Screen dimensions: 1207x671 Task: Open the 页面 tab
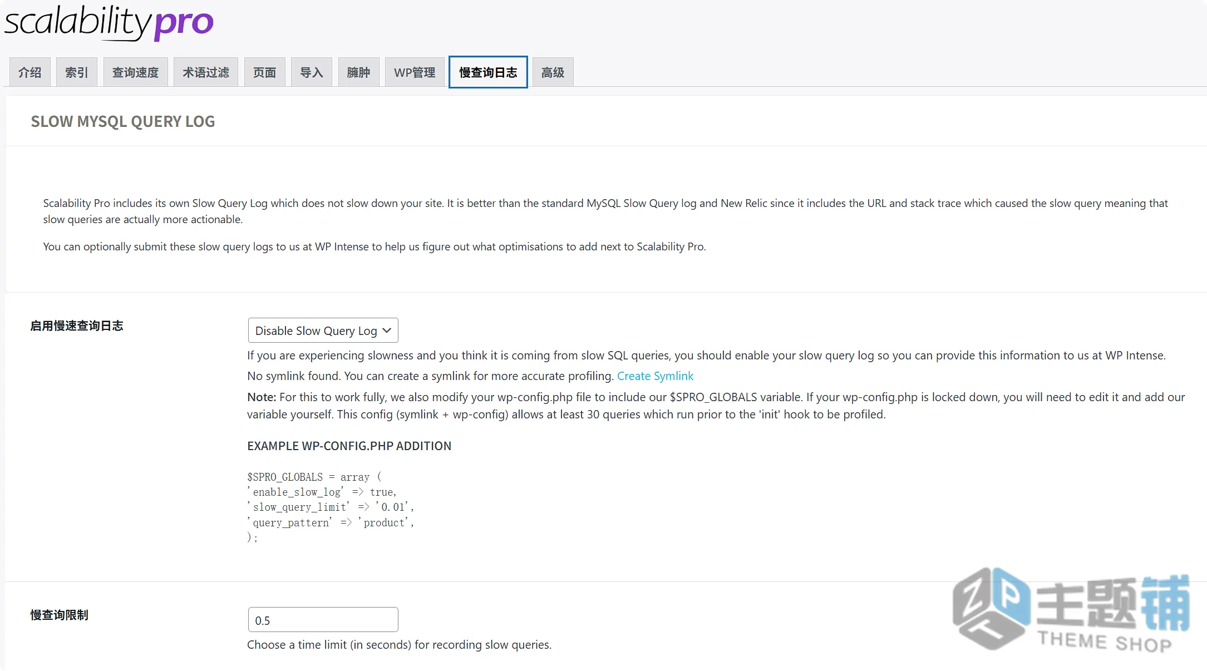coord(265,72)
